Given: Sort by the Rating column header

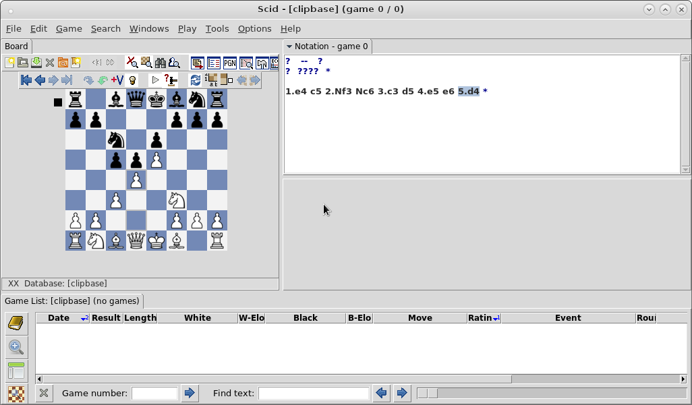Looking at the screenshot, I should tap(484, 317).
